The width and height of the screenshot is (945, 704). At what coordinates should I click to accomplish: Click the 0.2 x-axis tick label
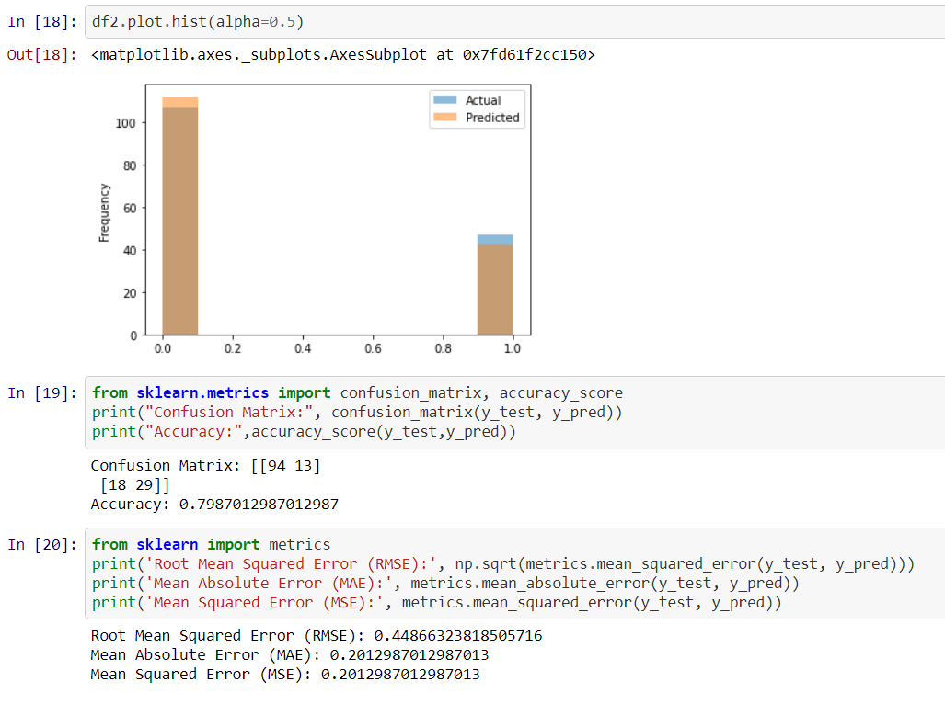pyautogui.click(x=233, y=348)
